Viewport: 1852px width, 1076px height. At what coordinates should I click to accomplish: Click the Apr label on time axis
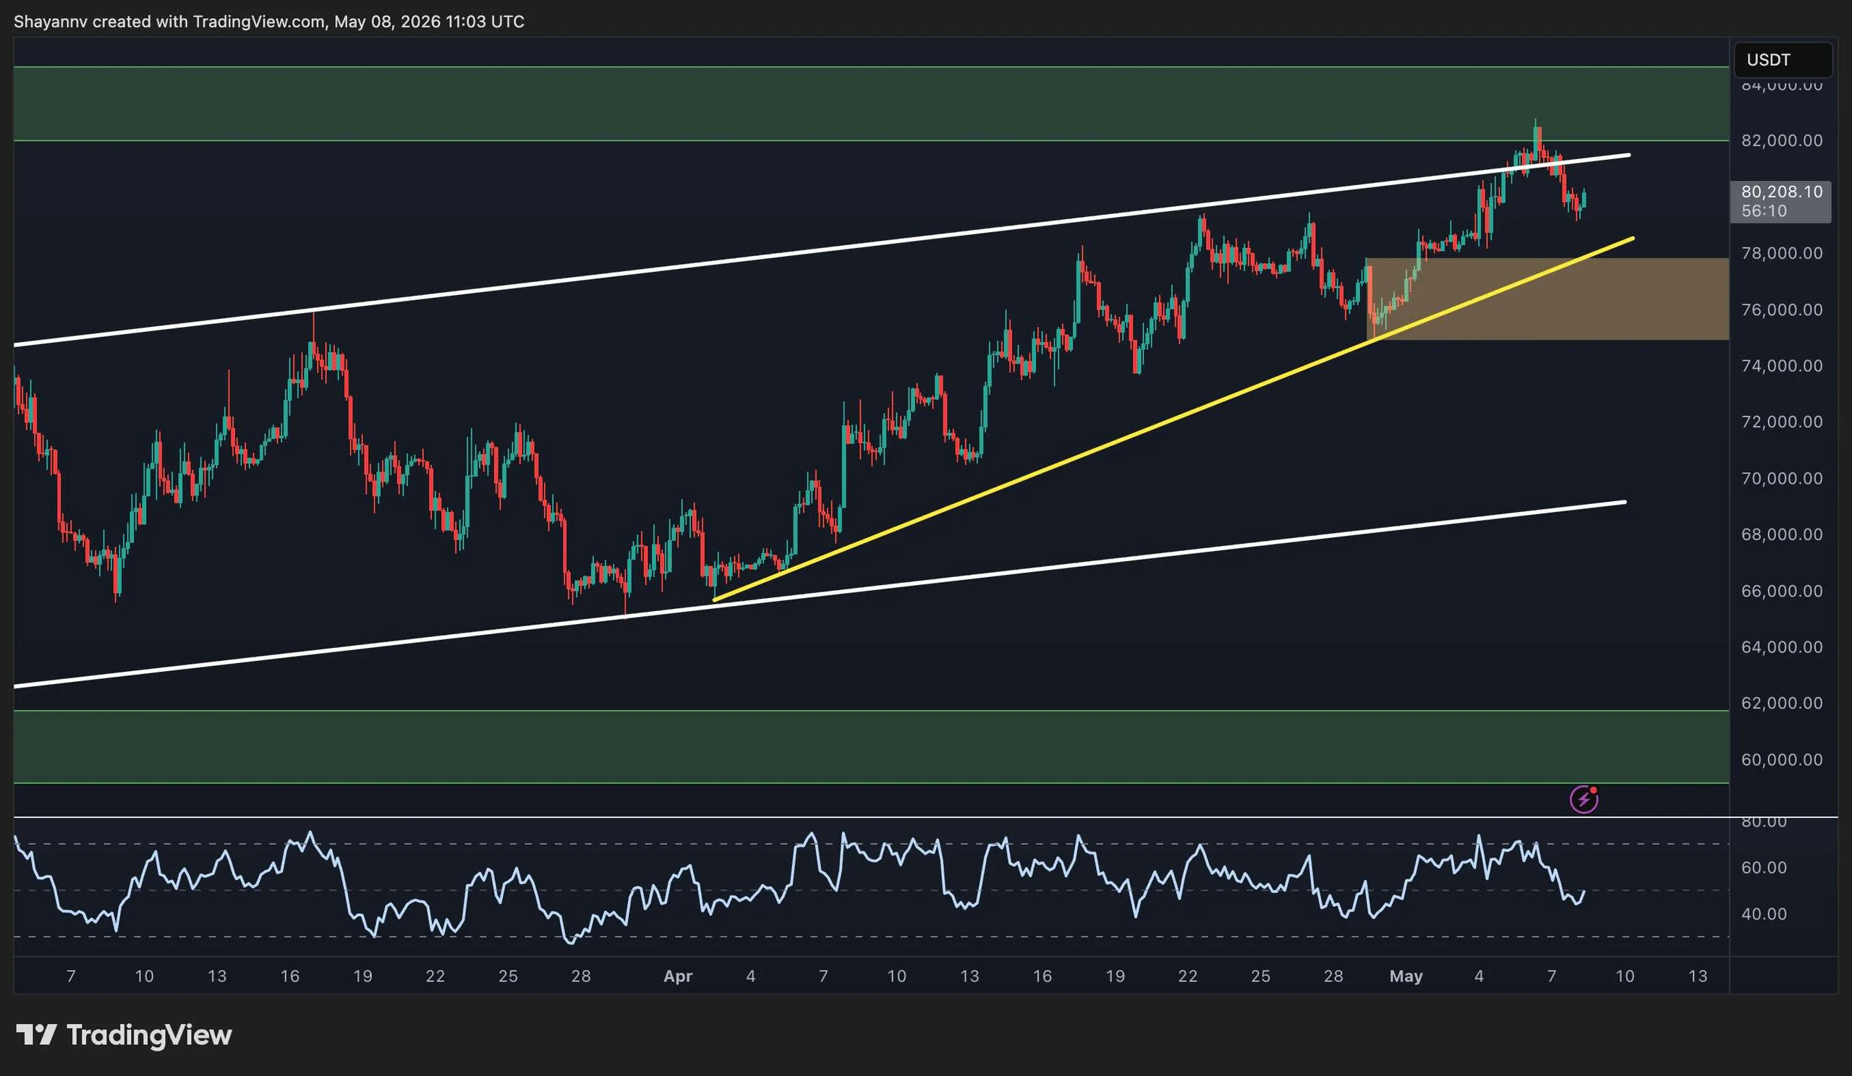coord(678,976)
